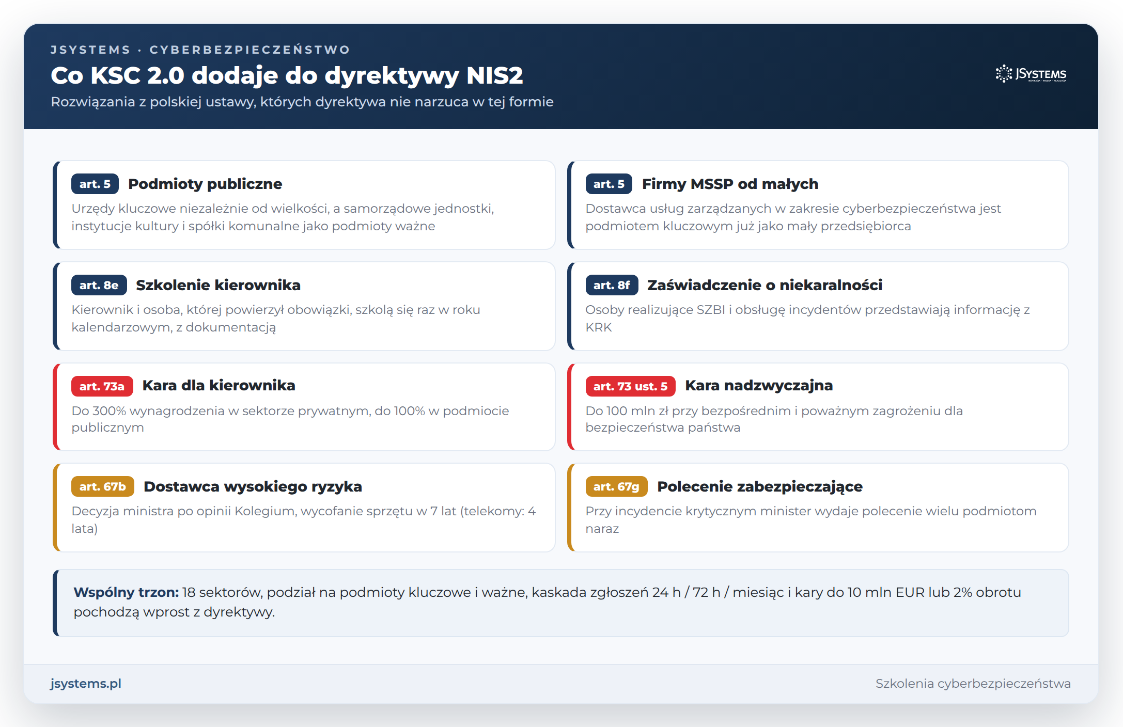The width and height of the screenshot is (1123, 727).
Task: Open the jsystems.pl footer link
Action: coord(86,683)
